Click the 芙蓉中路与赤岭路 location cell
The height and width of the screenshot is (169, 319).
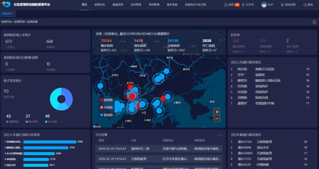[176, 149]
